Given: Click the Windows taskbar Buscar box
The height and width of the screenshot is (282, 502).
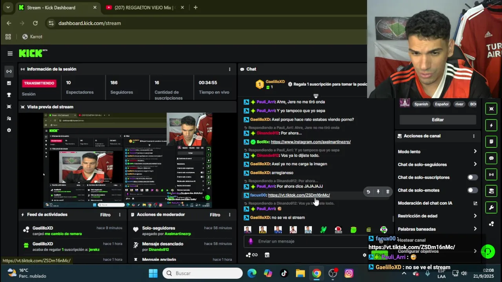Looking at the screenshot, I should coord(203,273).
